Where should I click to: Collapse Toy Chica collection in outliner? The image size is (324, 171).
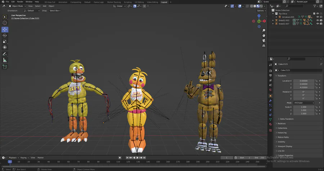273,14
